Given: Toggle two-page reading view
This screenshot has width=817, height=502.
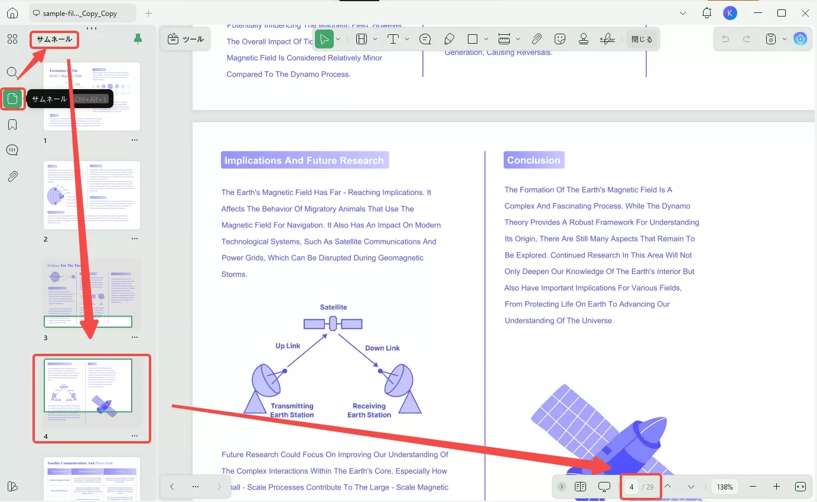Looking at the screenshot, I should coord(580,487).
